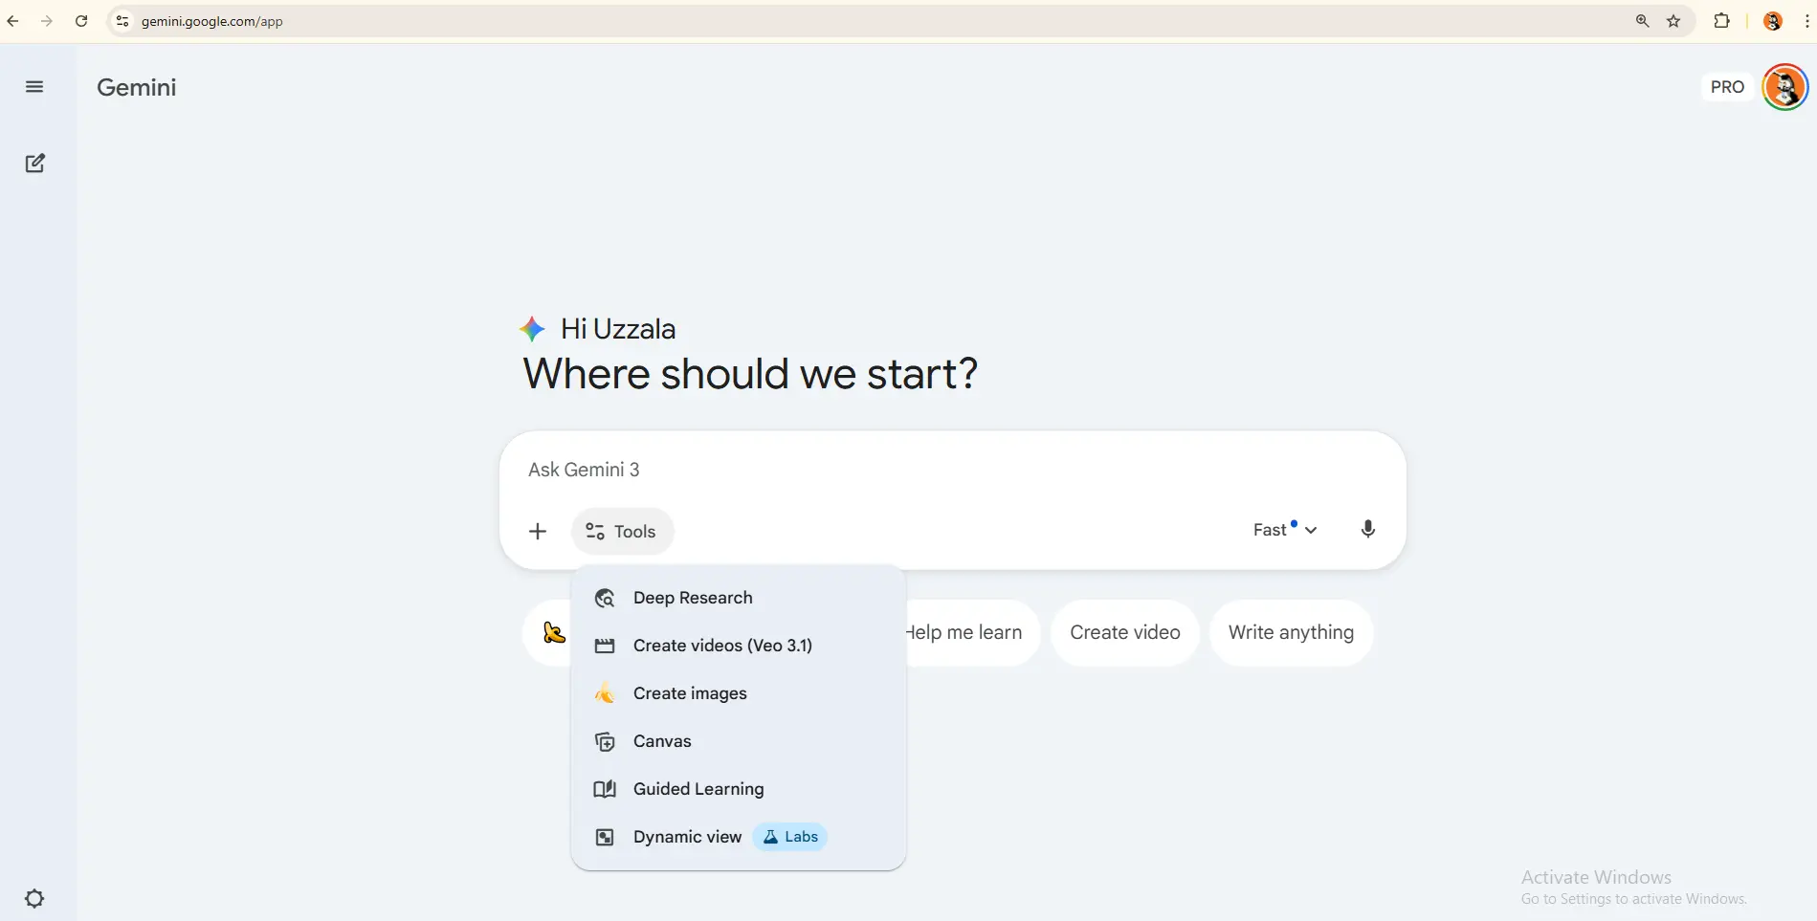This screenshot has width=1817, height=921.
Task: Click into the Ask Gemini 3 prompt field
Action: (861, 470)
